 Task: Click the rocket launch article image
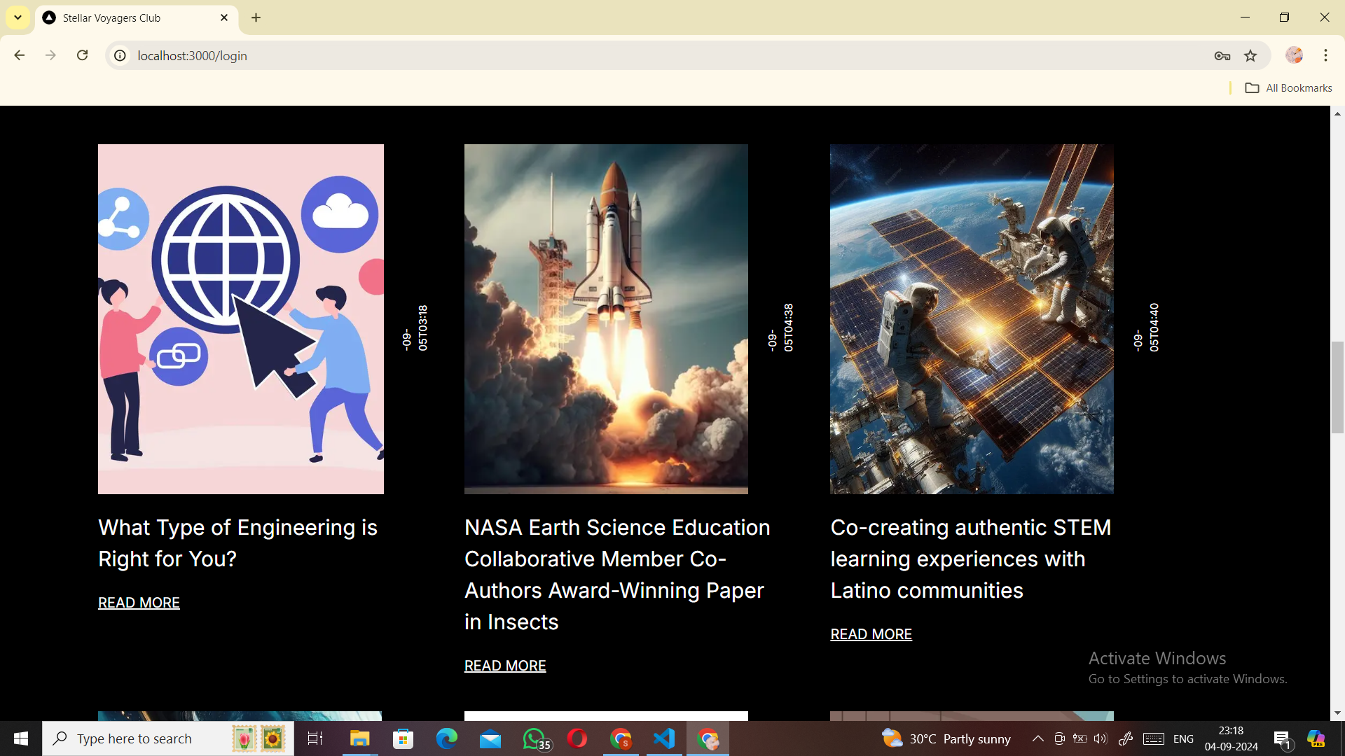point(606,319)
